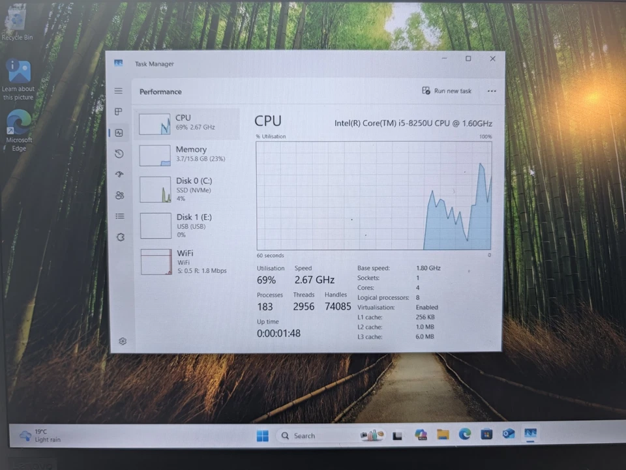The height and width of the screenshot is (470, 626).
Task: Click the 2956 threads count
Action: pyautogui.click(x=304, y=306)
